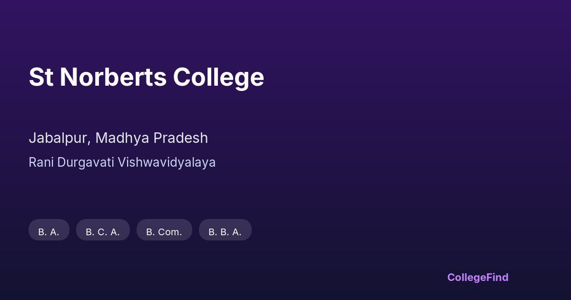Click "St" at the heading start
The height and width of the screenshot is (300, 571).
pos(41,77)
